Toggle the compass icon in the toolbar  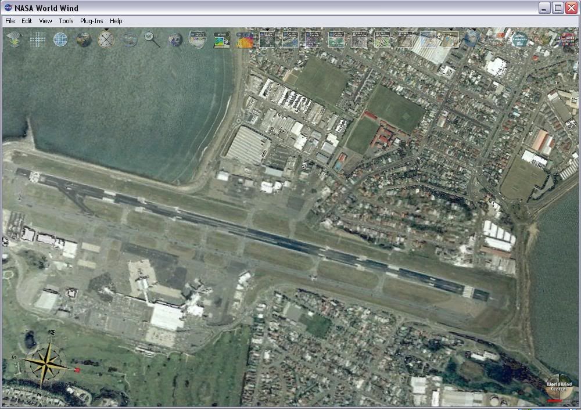[106, 39]
